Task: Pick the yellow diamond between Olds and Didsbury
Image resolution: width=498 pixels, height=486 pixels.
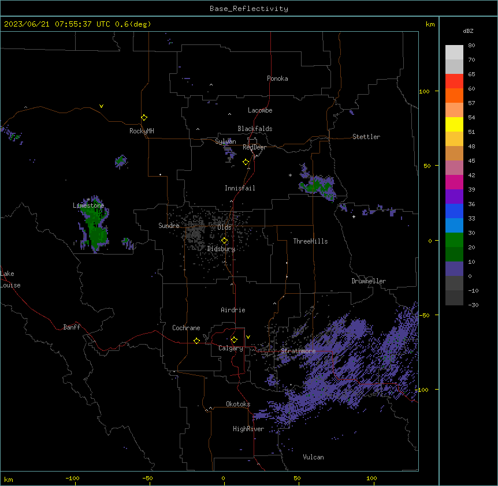Action: pyautogui.click(x=224, y=241)
